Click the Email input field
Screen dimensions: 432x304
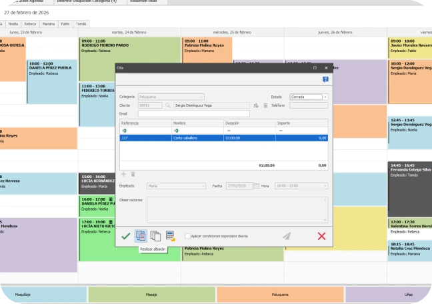click(193, 114)
